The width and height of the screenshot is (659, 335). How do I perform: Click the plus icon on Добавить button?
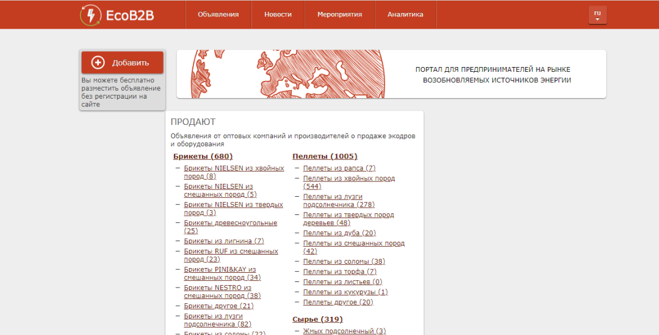98,63
